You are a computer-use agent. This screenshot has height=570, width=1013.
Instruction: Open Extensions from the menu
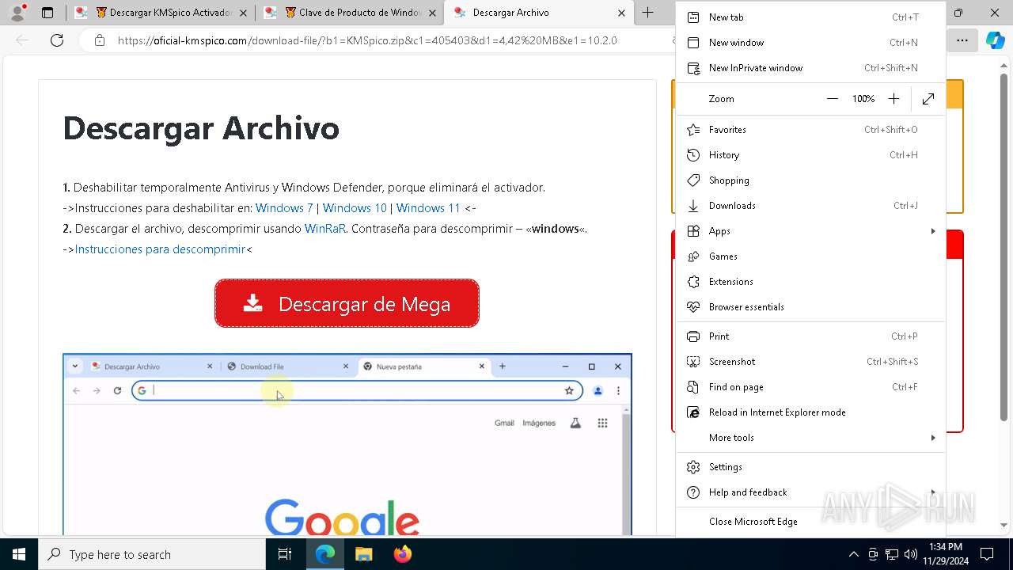pyautogui.click(x=810, y=282)
